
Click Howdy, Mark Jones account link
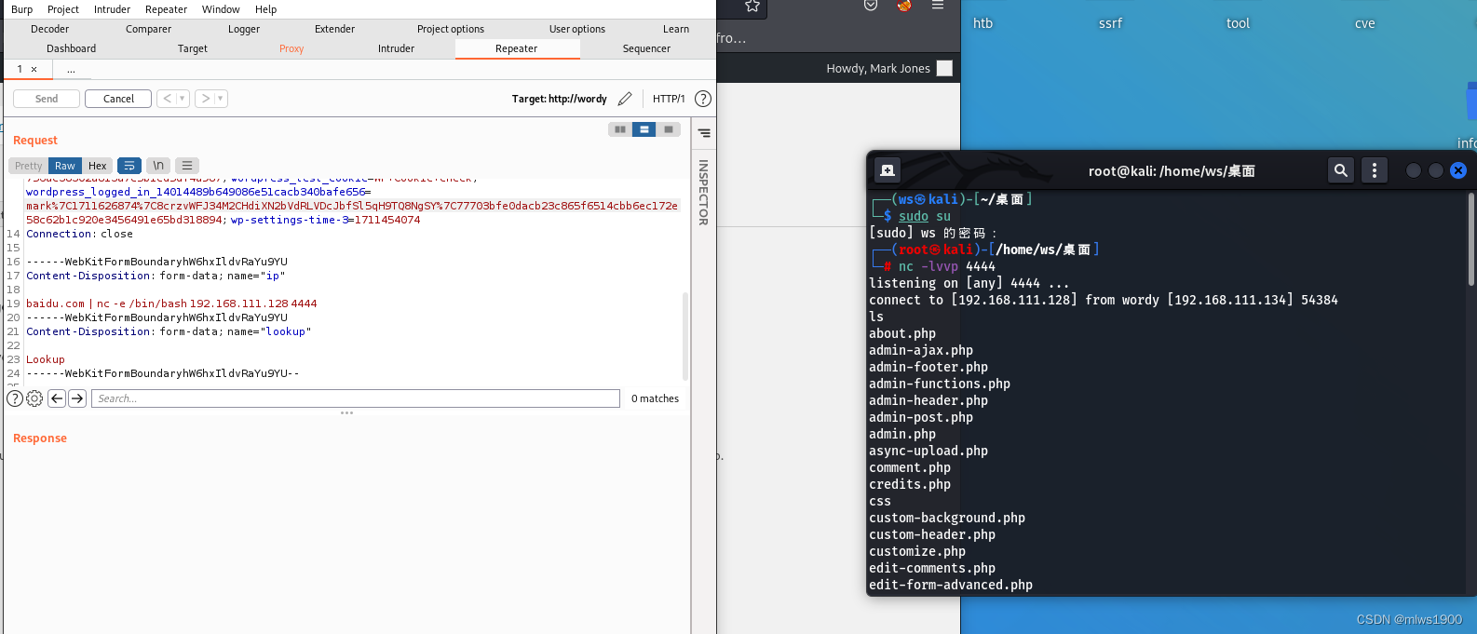(x=878, y=68)
